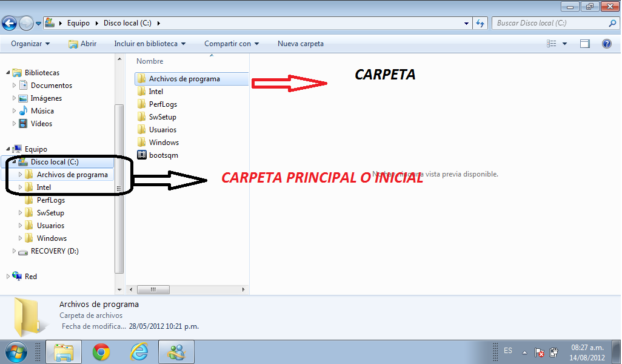Click the Back navigation arrow button
The width and height of the screenshot is (622, 364).
pyautogui.click(x=9, y=24)
